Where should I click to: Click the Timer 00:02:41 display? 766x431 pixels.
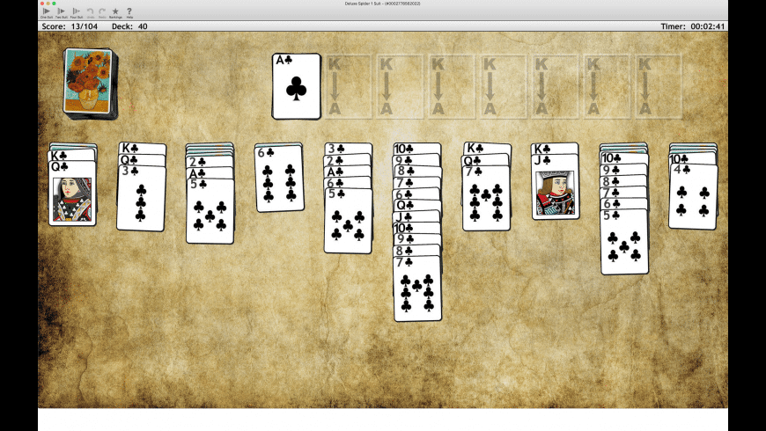tap(693, 26)
